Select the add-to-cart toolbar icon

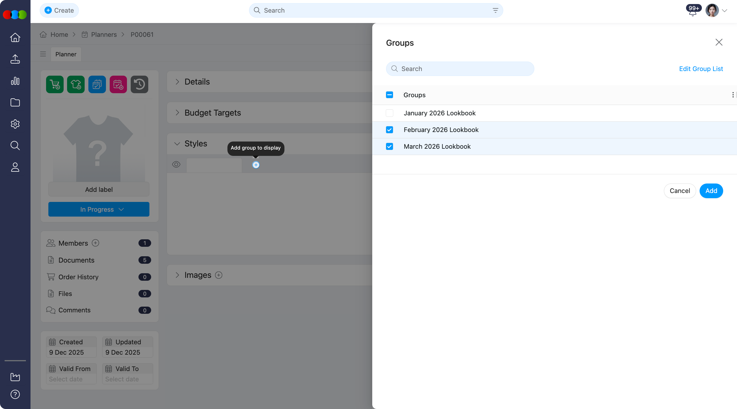click(x=55, y=84)
